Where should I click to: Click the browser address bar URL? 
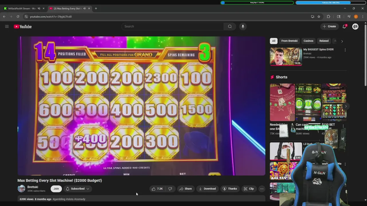tap(51, 17)
